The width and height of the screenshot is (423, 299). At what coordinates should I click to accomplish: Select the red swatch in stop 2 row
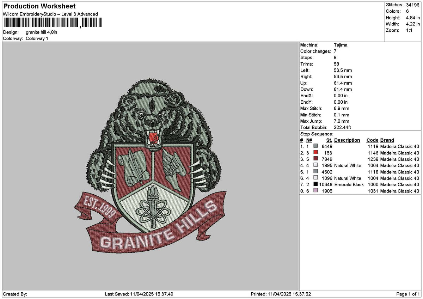tap(315, 152)
